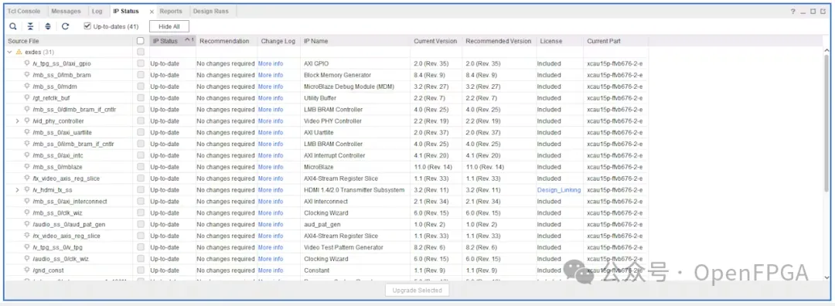The image size is (835, 306).
Task: Uncheck the Up-to-dates (41) checkbox
Action: [x=87, y=26]
